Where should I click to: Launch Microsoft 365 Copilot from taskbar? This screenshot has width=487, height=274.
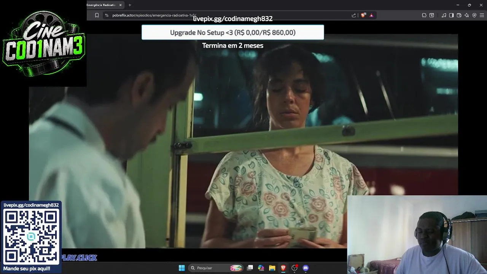point(261,268)
